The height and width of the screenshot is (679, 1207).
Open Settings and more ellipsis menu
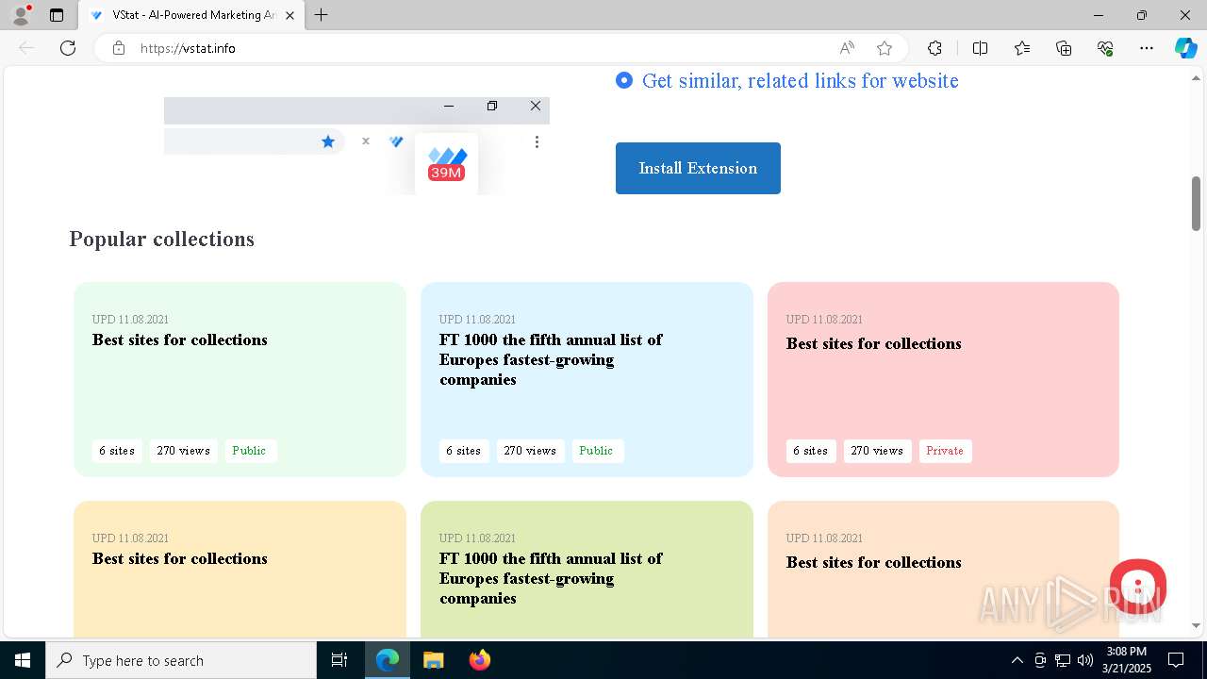pyautogui.click(x=1147, y=48)
